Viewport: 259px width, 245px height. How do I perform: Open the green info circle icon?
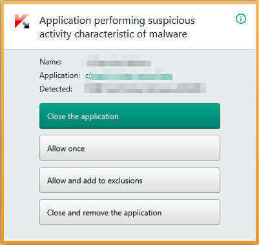tap(241, 19)
